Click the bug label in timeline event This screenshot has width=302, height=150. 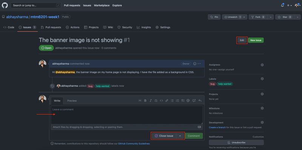point(90,86)
